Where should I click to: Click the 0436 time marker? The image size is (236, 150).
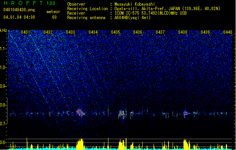(138, 32)
